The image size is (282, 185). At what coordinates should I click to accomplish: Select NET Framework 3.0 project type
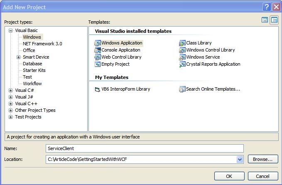(x=42, y=44)
